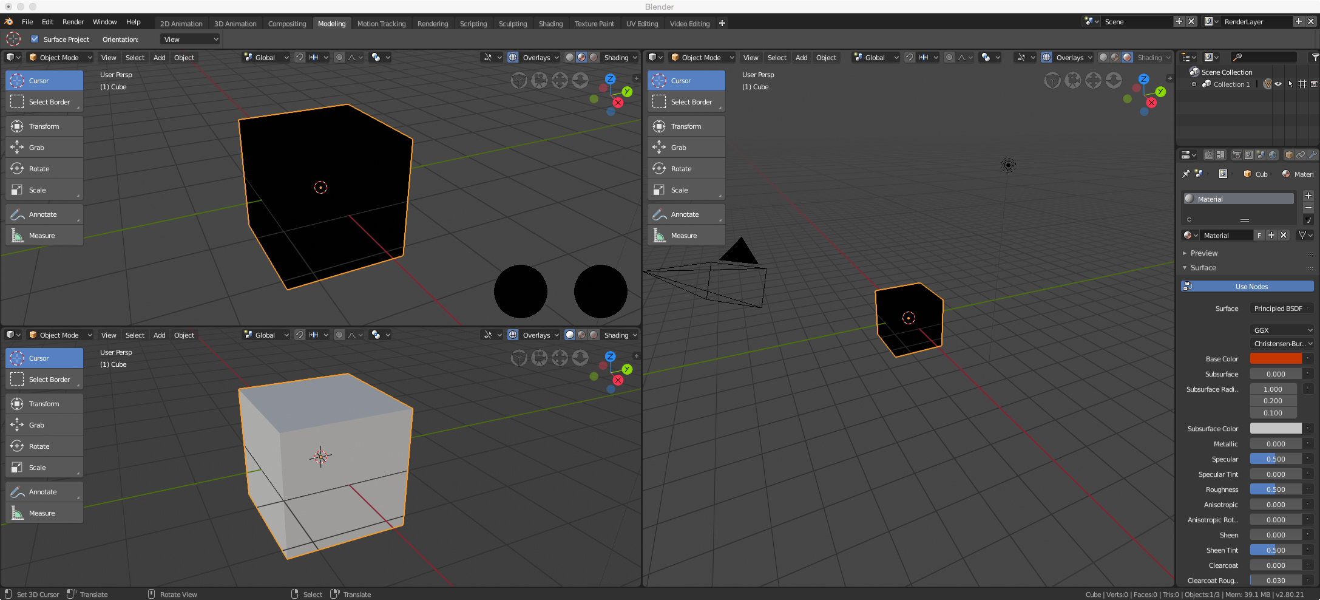Open Global orientation dropdown in right viewport
The height and width of the screenshot is (600, 1320).
[x=875, y=58]
